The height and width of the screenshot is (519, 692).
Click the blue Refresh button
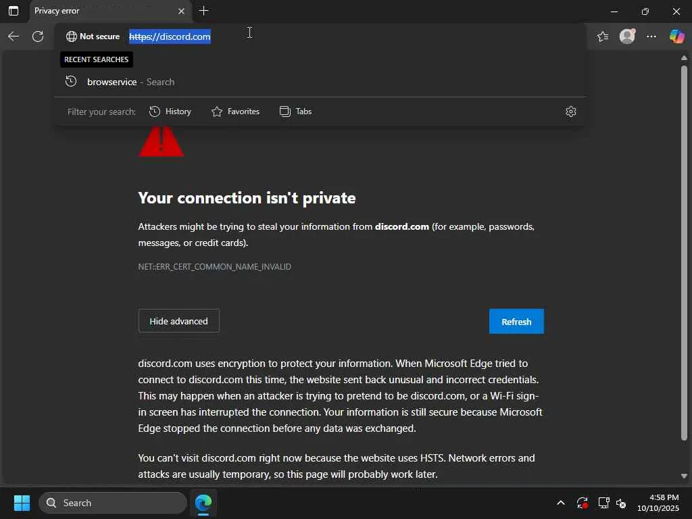516,322
